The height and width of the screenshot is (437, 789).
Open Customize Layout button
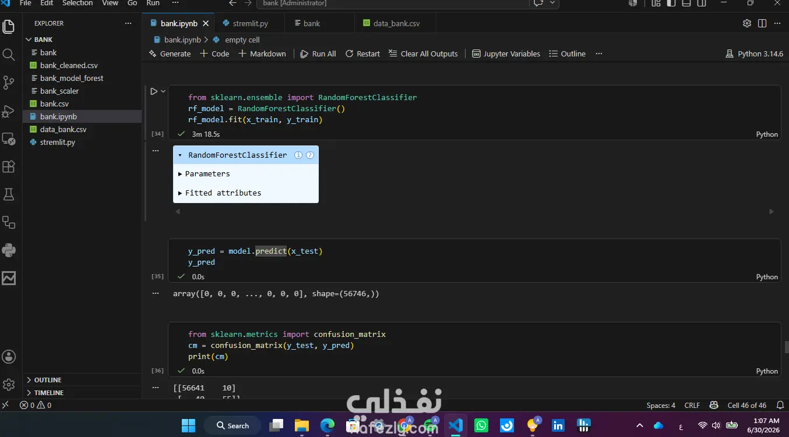(x=656, y=3)
